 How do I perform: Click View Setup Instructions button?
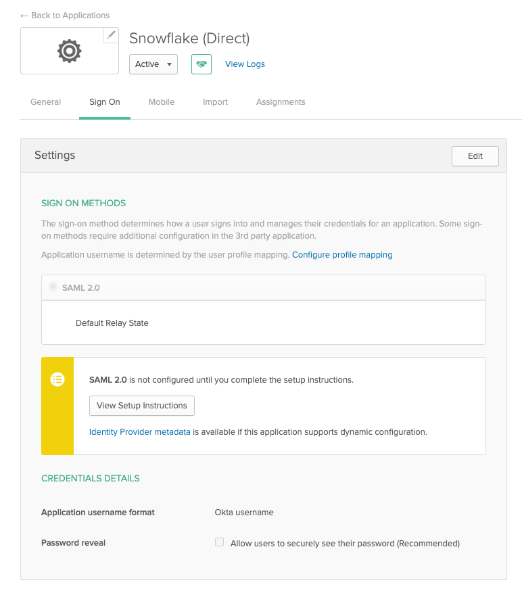point(142,406)
